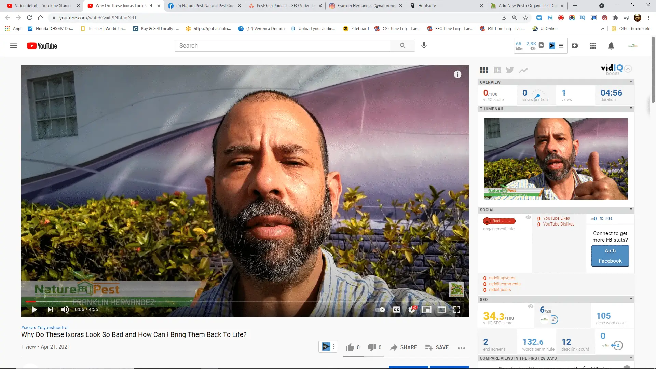The height and width of the screenshot is (369, 656).
Task: Switch to Video details YouTube Studio tab
Action: tap(43, 6)
